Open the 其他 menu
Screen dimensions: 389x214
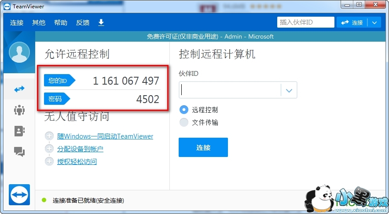pyautogui.click(x=39, y=23)
